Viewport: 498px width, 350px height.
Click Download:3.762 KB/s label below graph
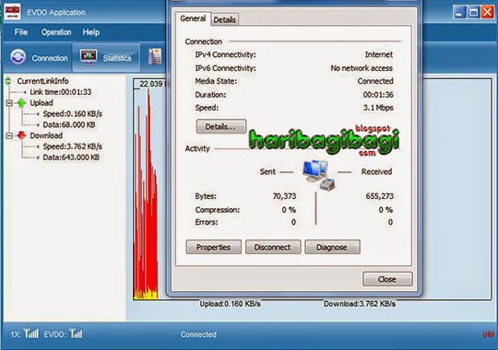tap(360, 304)
